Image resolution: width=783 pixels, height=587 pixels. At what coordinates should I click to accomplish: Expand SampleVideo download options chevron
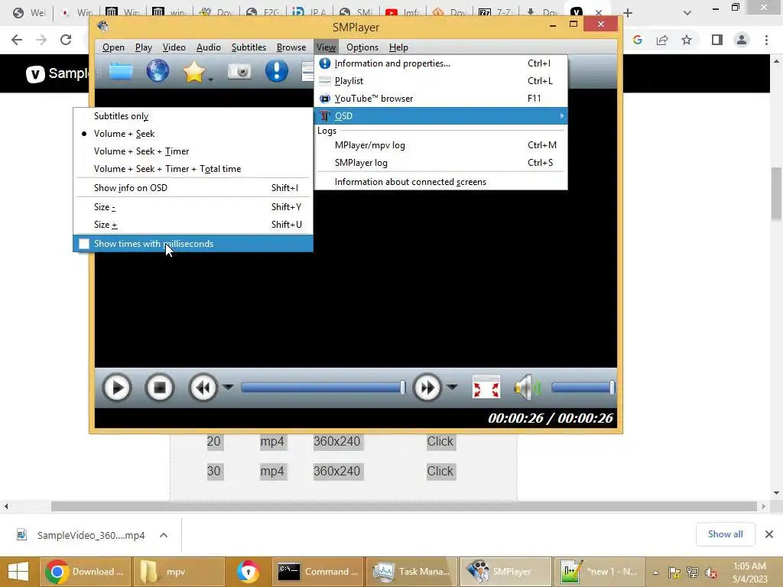164,535
